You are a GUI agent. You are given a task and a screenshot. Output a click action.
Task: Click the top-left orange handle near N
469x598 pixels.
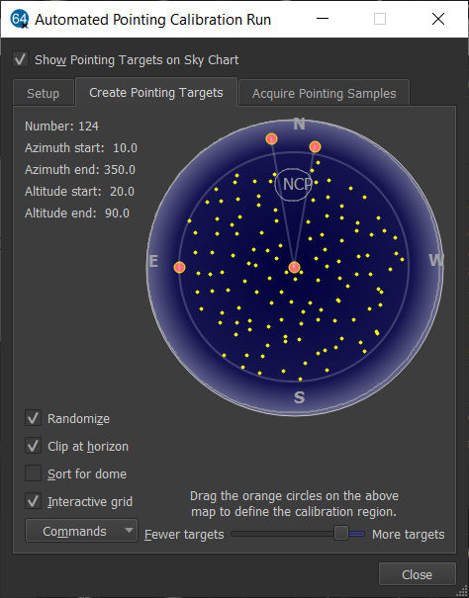pos(271,138)
